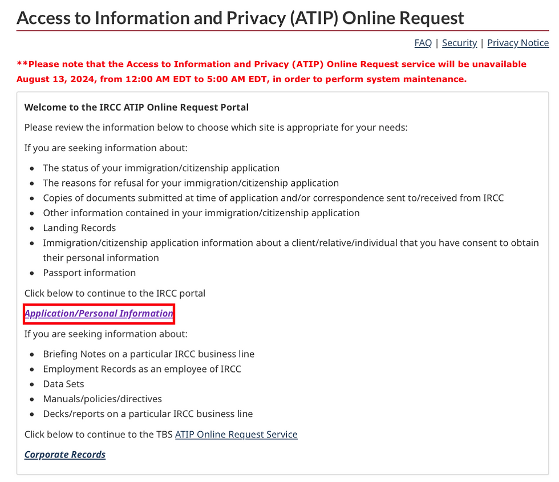559x482 pixels.
Task: Open the FAQ link
Action: 423,43
